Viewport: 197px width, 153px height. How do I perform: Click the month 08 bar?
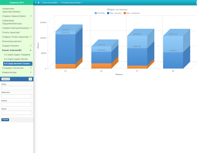(173, 52)
